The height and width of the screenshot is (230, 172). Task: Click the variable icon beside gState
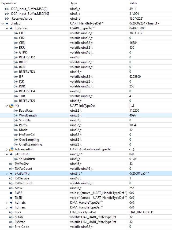pyautogui.click(x=12, y=217)
